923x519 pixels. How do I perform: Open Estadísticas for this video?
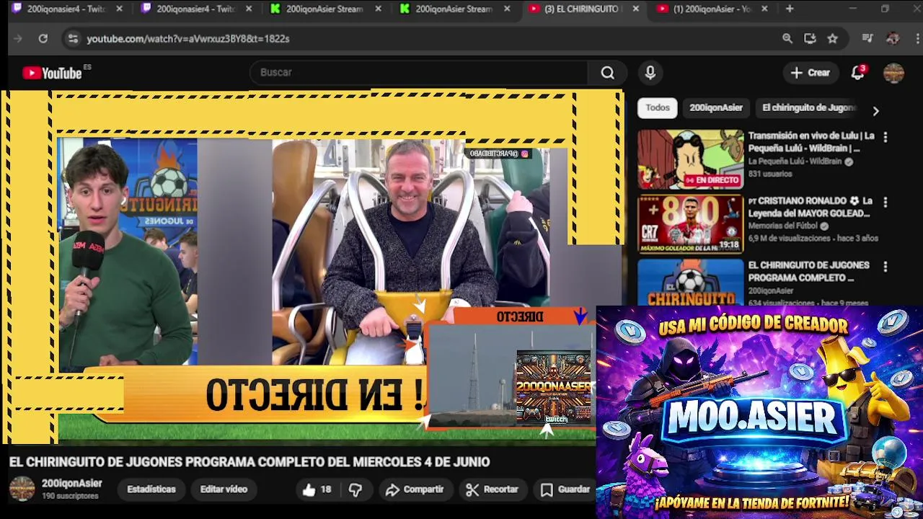pos(151,489)
